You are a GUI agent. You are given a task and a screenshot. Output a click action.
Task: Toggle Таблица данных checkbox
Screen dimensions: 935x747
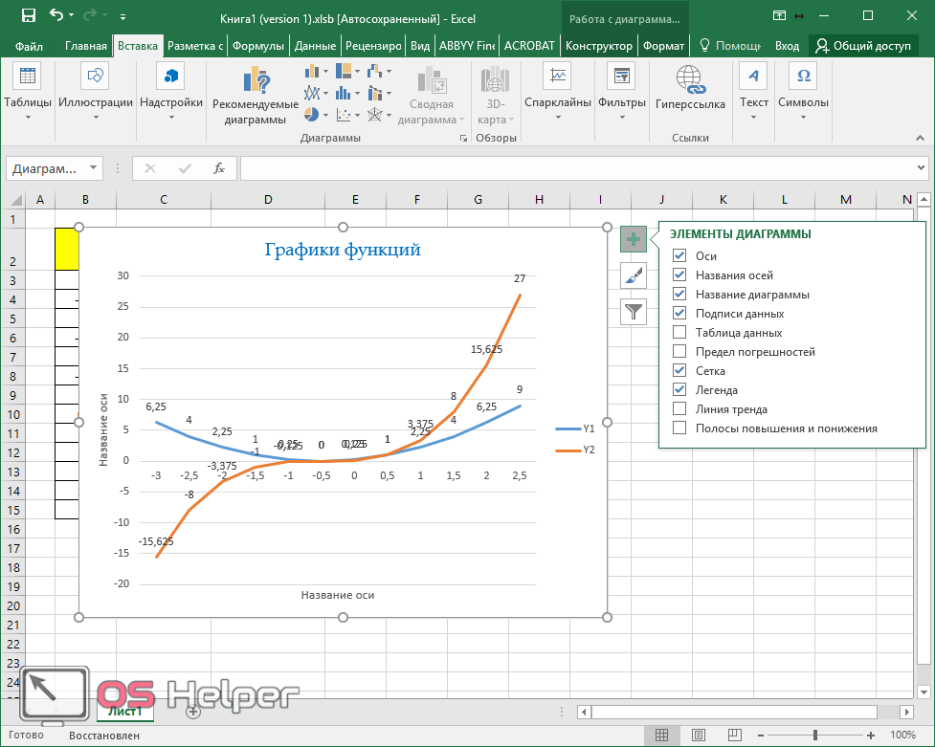(679, 333)
